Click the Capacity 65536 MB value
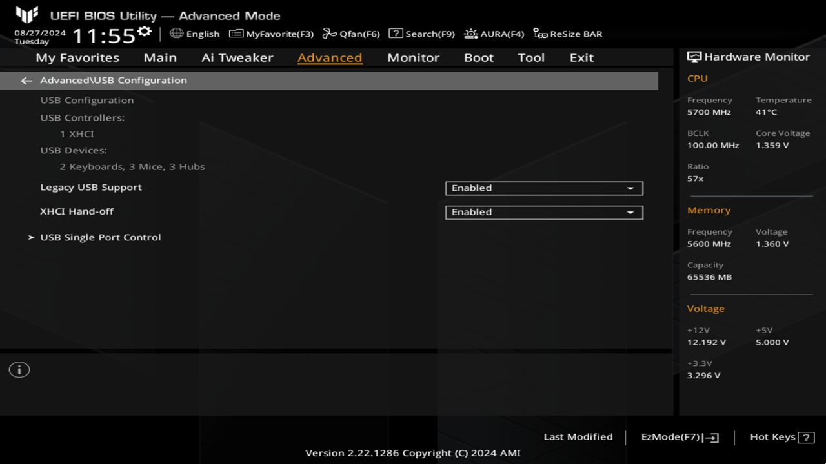 (710, 277)
